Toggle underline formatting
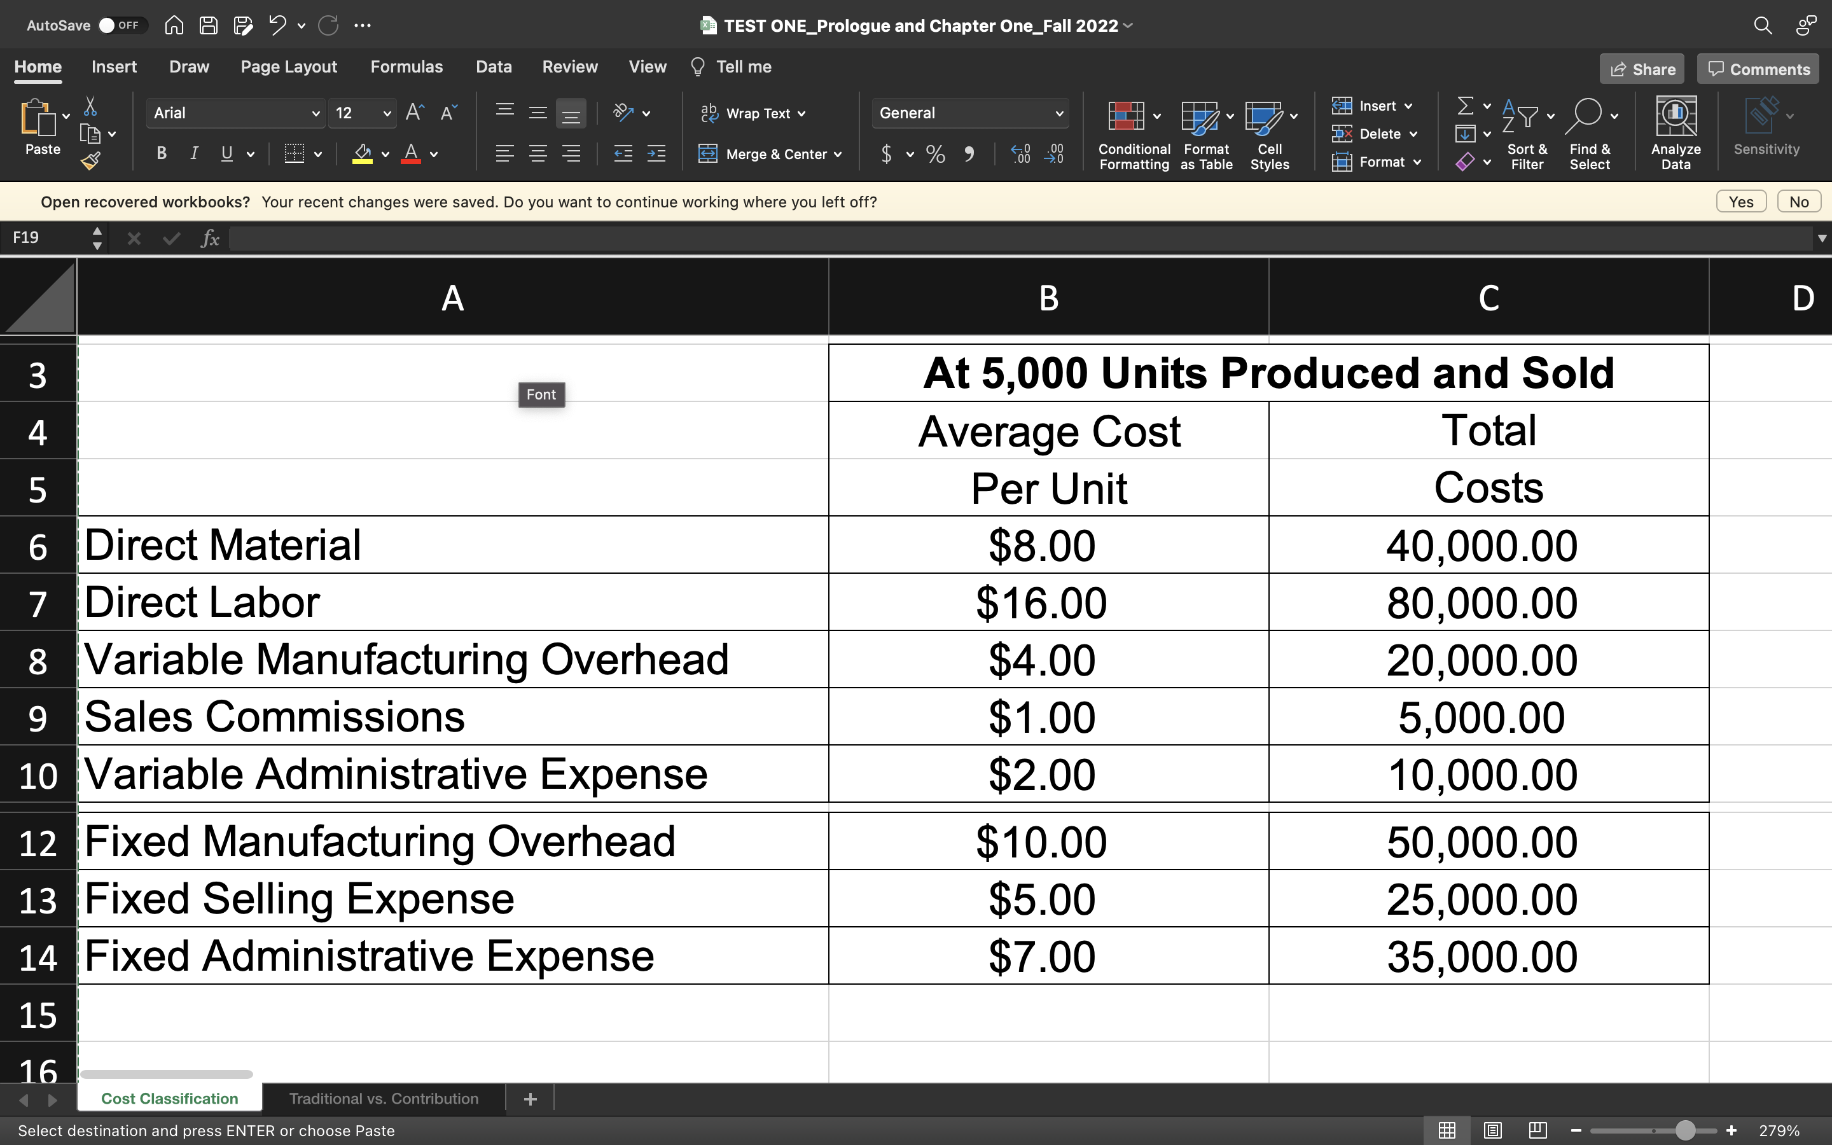1832x1145 pixels. click(226, 154)
